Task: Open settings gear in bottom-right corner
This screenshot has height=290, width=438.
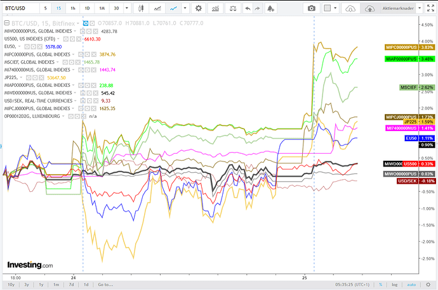Action: pyautogui.click(x=428, y=284)
